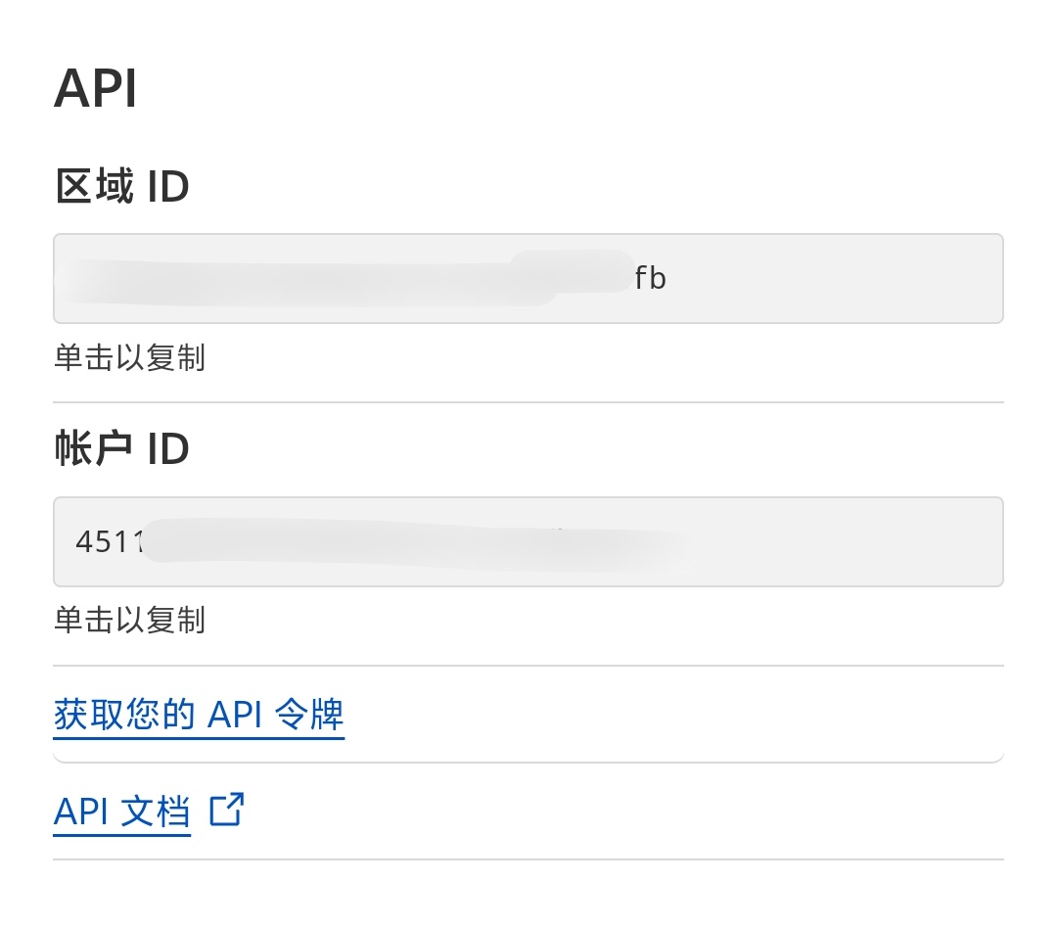Image resolution: width=1057 pixels, height=928 pixels.
Task: Click the word 文档 in the docs link
Action: pos(156,812)
